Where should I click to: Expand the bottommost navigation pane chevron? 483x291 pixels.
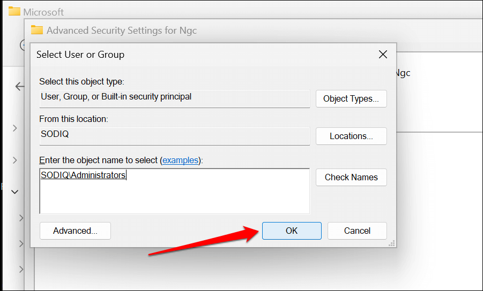(x=21, y=269)
